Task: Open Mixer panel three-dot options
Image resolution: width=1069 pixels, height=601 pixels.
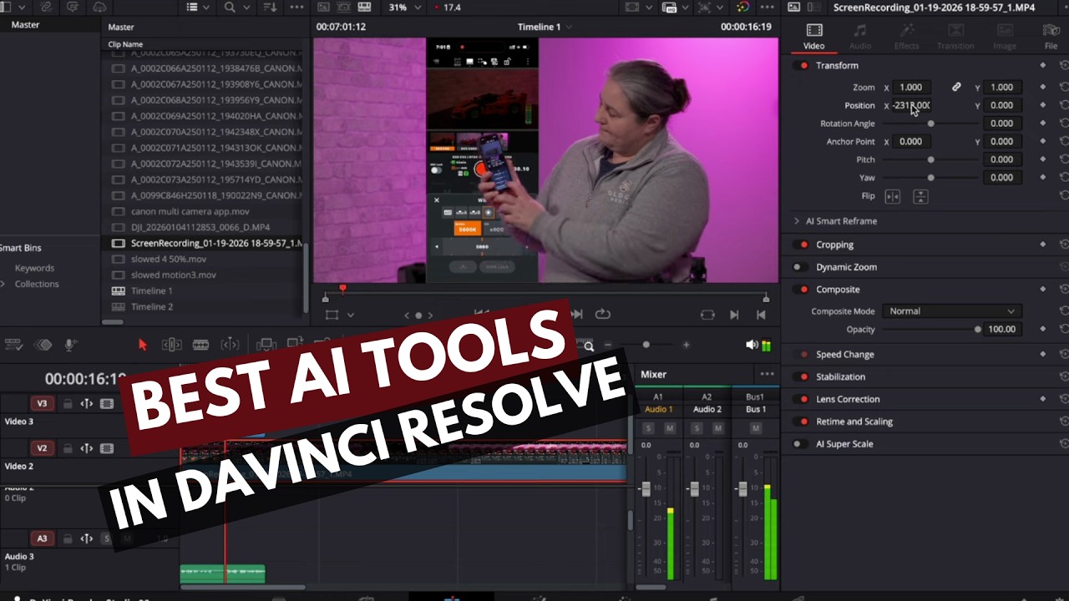Action: pyautogui.click(x=767, y=374)
